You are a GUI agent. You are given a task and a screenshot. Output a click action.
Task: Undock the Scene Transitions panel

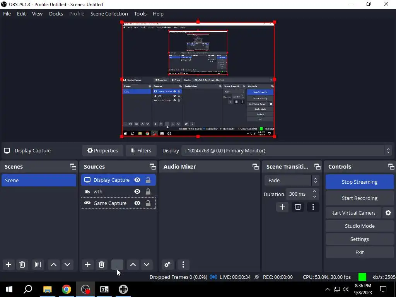click(317, 166)
